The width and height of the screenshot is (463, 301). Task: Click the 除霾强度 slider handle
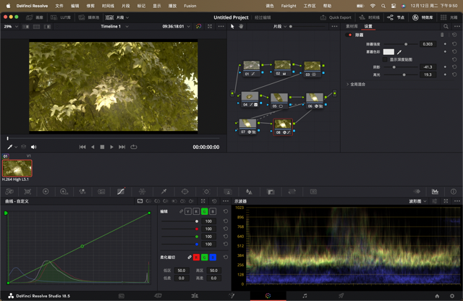click(405, 44)
